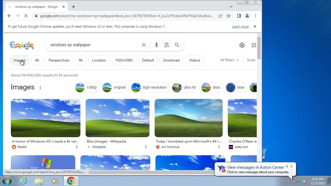The image size is (331, 186).
Task: Submit search with magnifier icon
Action: tap(177, 45)
